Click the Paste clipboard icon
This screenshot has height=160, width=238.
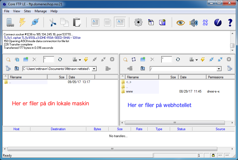click(77, 22)
